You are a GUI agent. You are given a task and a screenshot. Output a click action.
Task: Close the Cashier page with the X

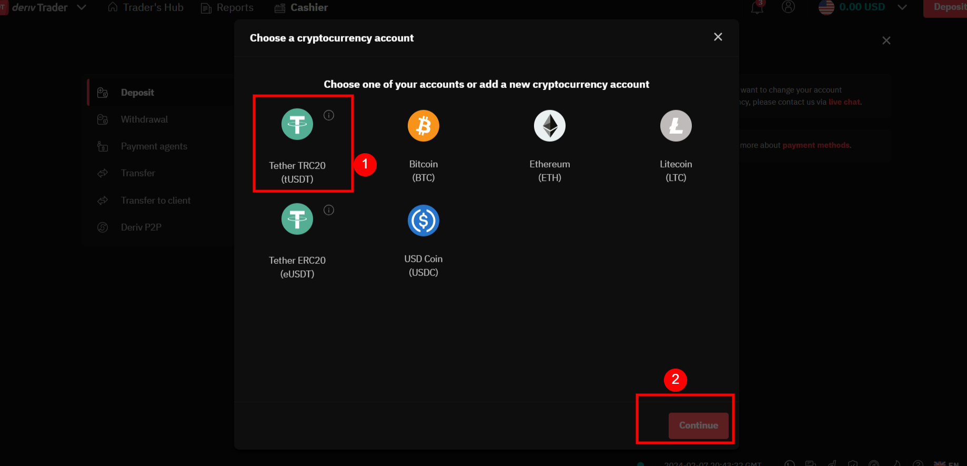(887, 41)
